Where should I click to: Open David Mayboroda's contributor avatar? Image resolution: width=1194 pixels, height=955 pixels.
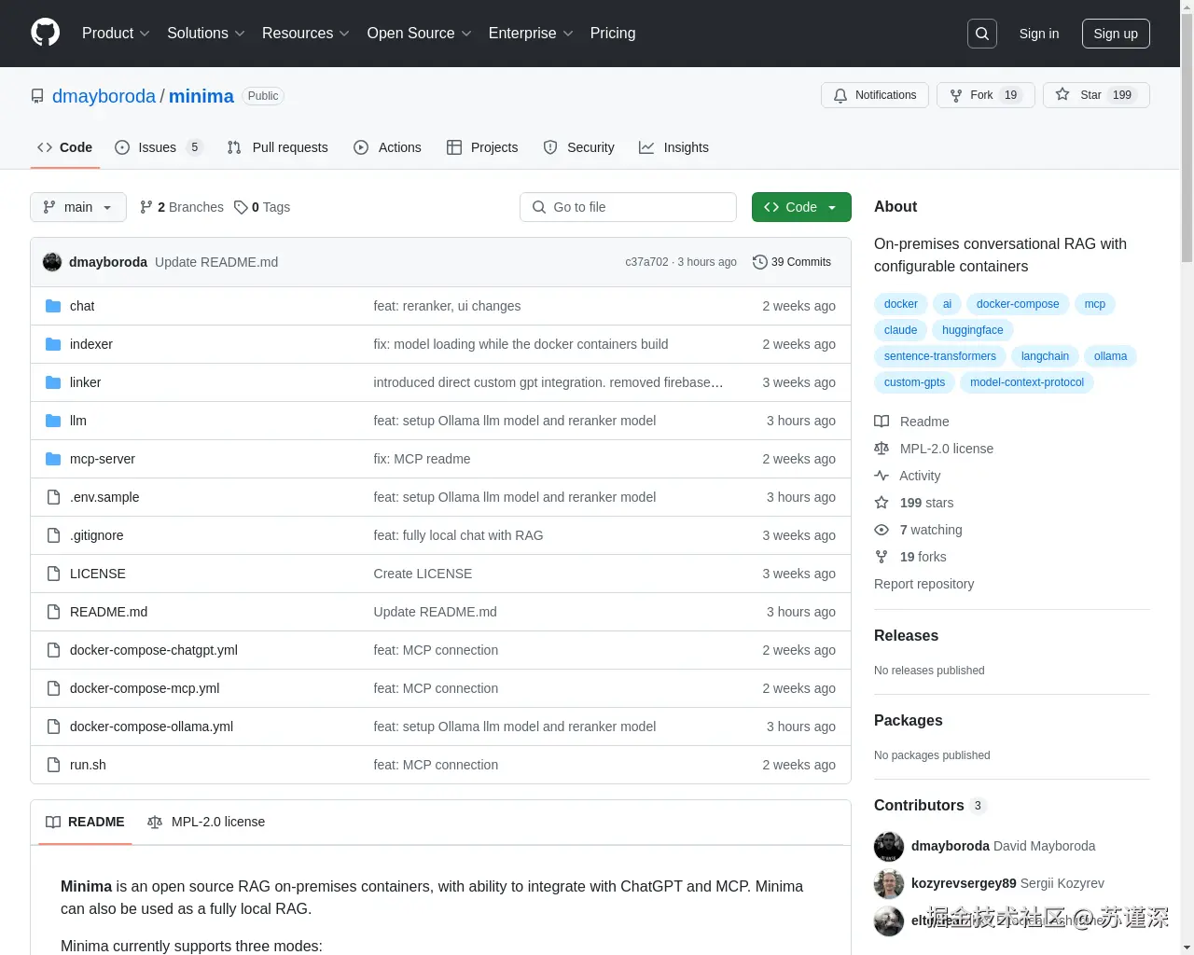click(x=889, y=846)
